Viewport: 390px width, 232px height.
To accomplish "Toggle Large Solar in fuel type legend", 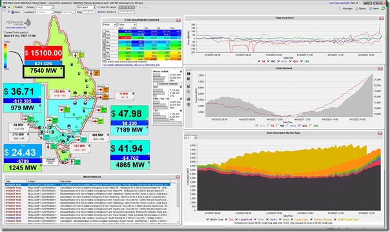I will click(292, 219).
